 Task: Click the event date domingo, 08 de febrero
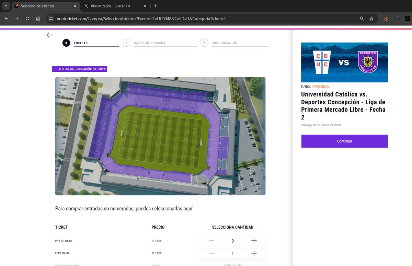coord(321,125)
